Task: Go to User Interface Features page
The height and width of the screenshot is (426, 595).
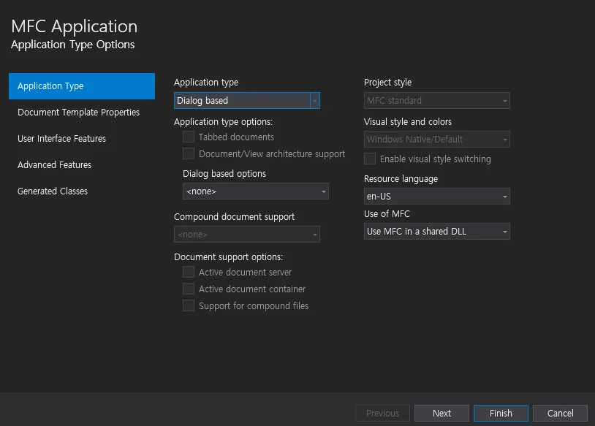Action: [x=61, y=138]
